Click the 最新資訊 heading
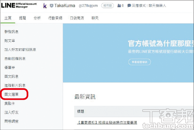Image resolution: width=194 pixels, height=130 pixels. (85, 97)
